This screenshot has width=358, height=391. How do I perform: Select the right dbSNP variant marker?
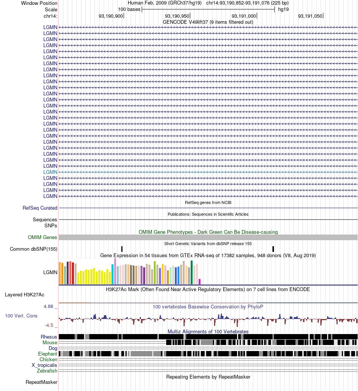tap(273, 249)
